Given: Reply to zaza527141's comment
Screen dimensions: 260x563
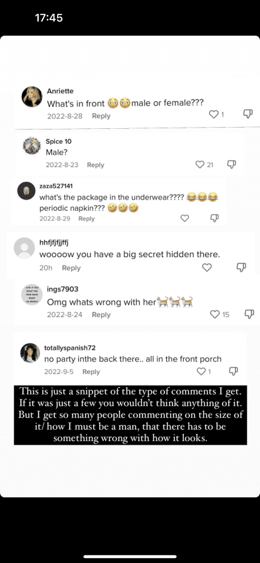Looking at the screenshot, I should 86,219.
